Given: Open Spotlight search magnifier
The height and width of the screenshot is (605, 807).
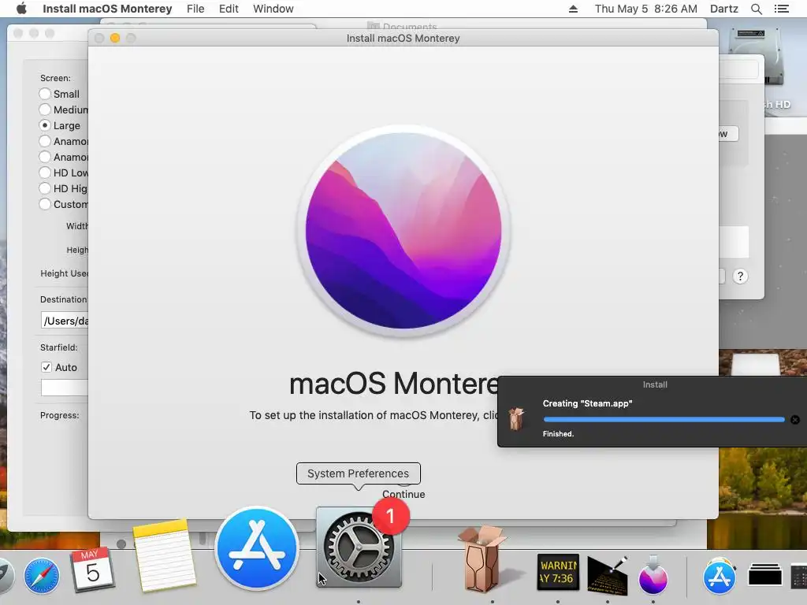Looking at the screenshot, I should 756,9.
